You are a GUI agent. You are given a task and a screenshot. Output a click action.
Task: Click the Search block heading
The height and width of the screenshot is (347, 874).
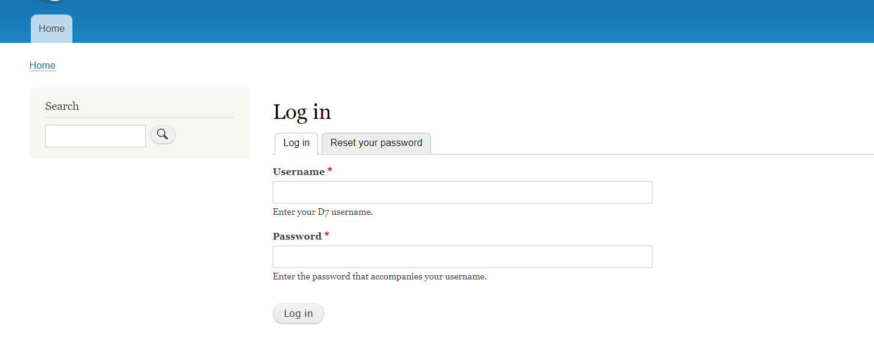click(x=62, y=106)
